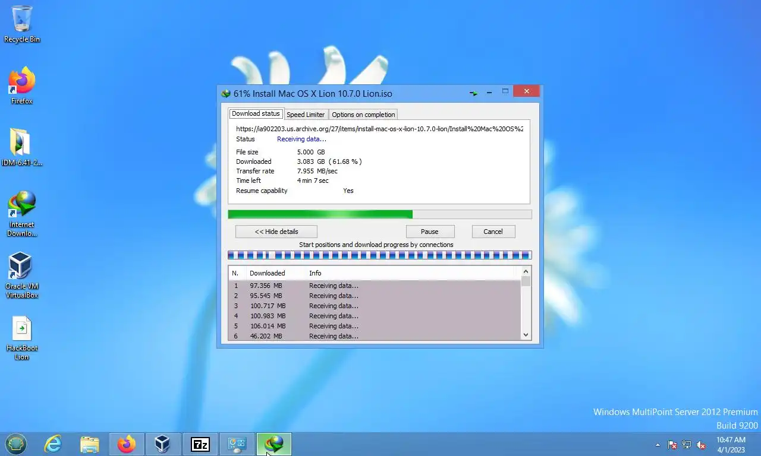Screen dimensions: 761x456
Task: Pause the download
Action: coord(430,232)
